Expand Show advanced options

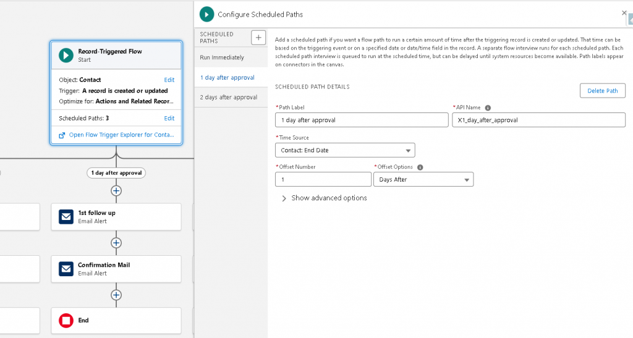323,198
